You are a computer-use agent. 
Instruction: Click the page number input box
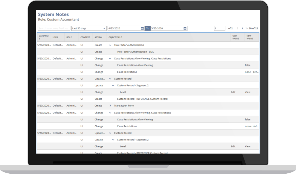(219, 28)
